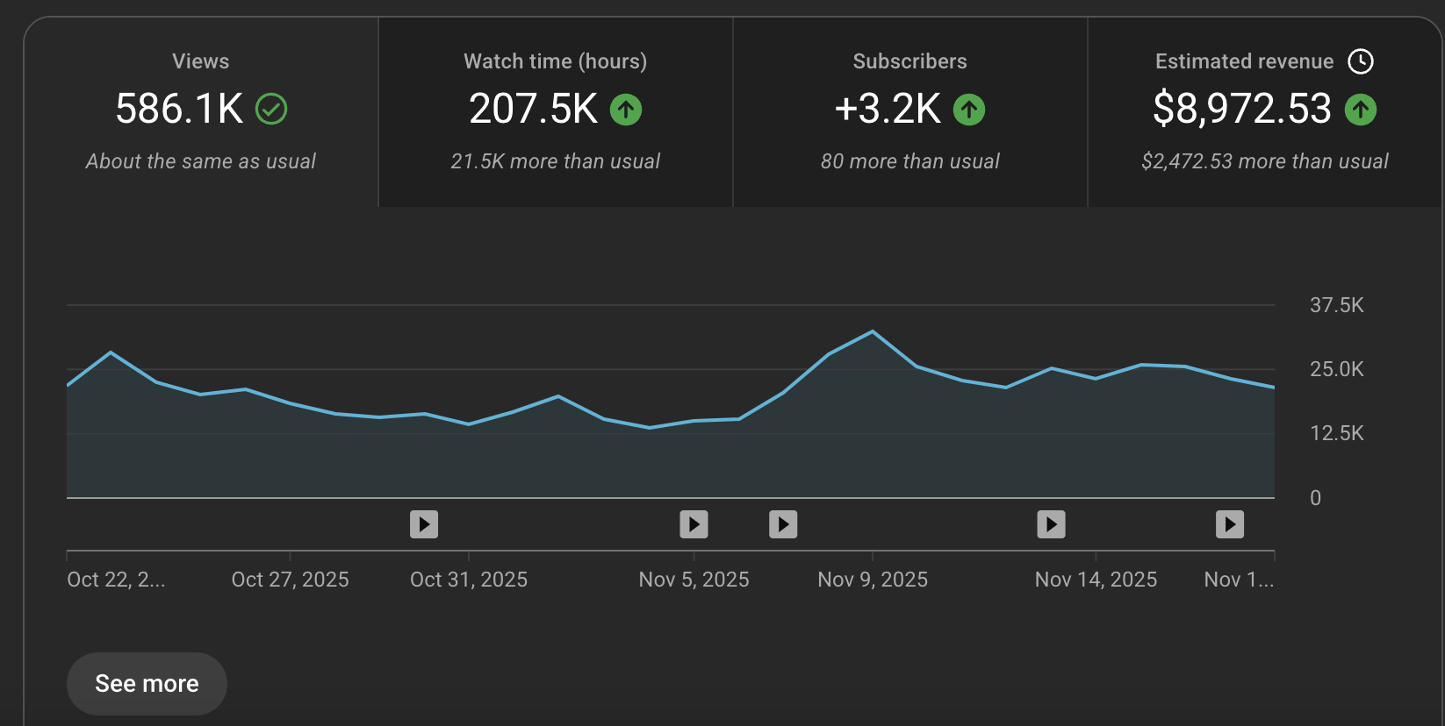Open the video marker above Nov 5, 2025

click(694, 524)
